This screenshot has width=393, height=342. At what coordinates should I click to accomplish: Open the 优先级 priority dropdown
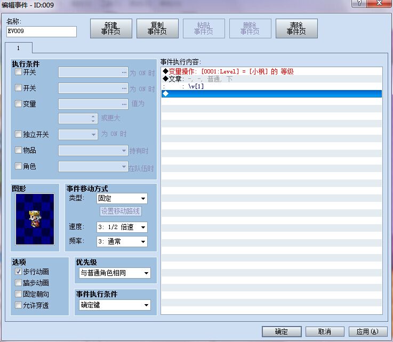[x=115, y=273]
